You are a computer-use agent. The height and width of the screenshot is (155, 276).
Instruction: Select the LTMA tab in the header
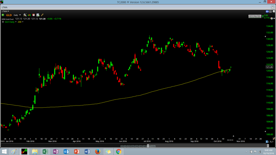5,7
